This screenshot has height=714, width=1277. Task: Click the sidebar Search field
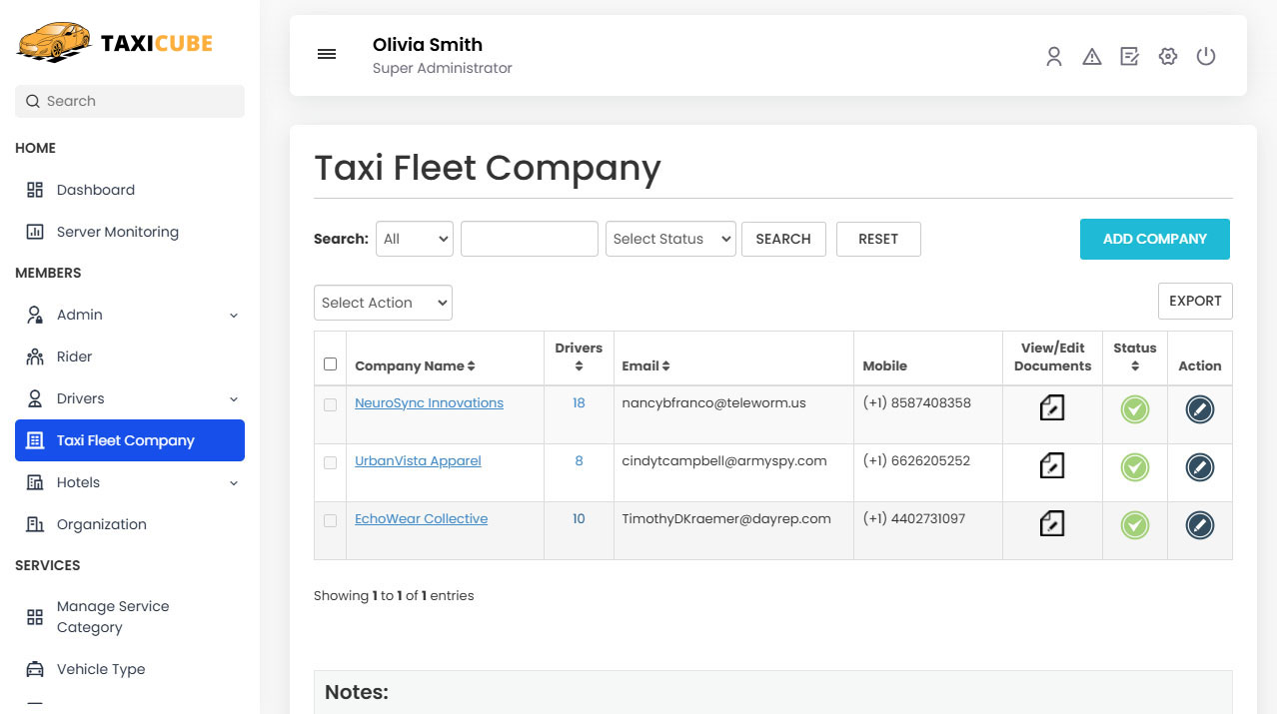point(130,101)
